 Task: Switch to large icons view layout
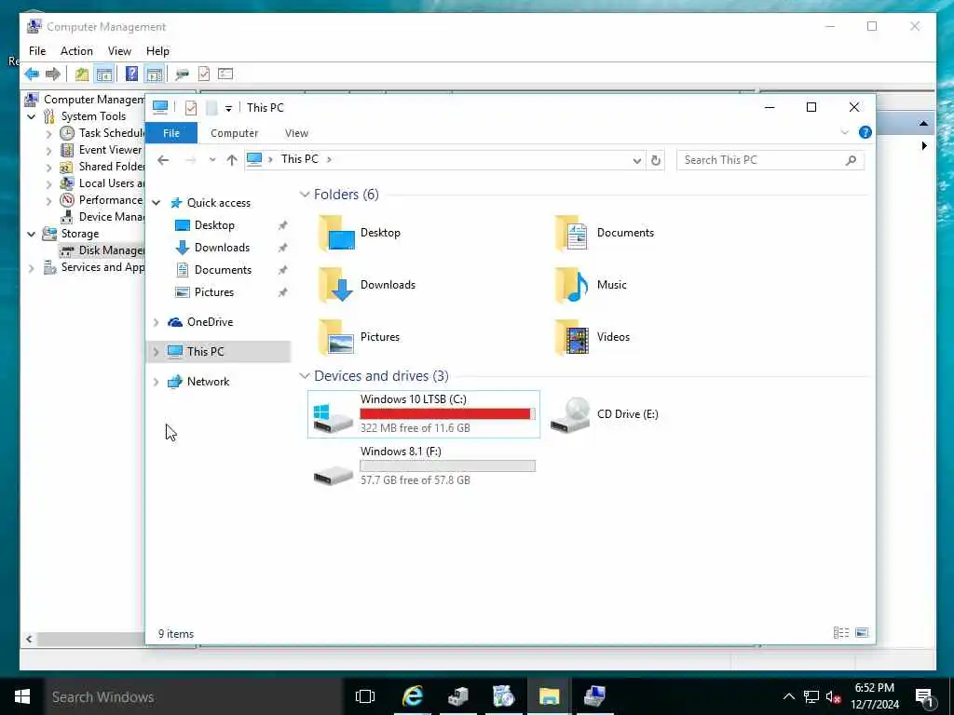[862, 633]
